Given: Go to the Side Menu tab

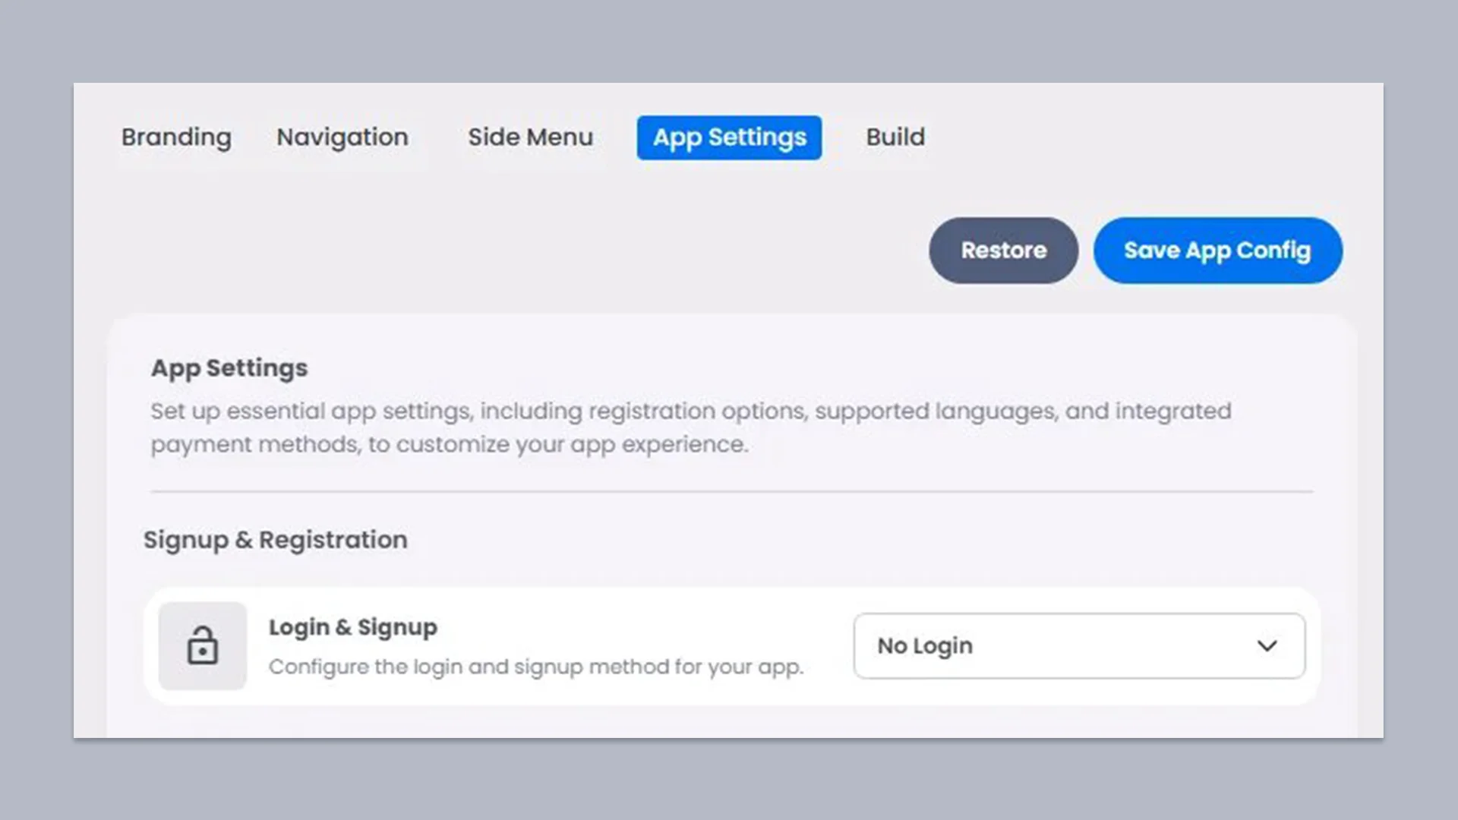Looking at the screenshot, I should coord(530,137).
